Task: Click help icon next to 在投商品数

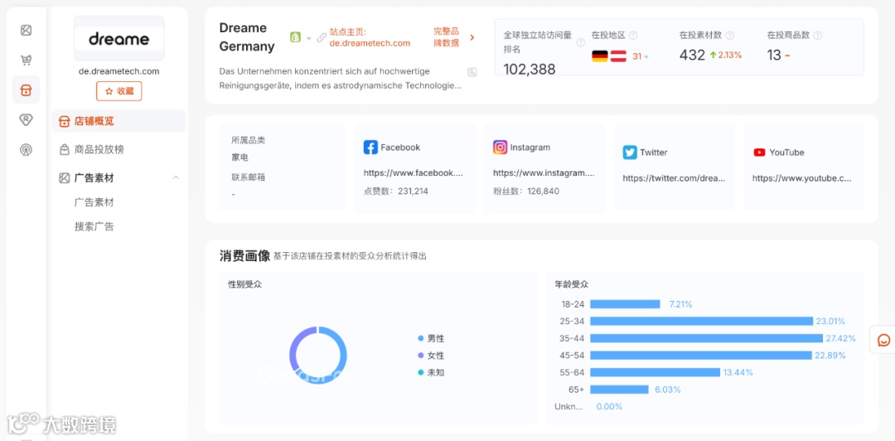Action: click(817, 36)
